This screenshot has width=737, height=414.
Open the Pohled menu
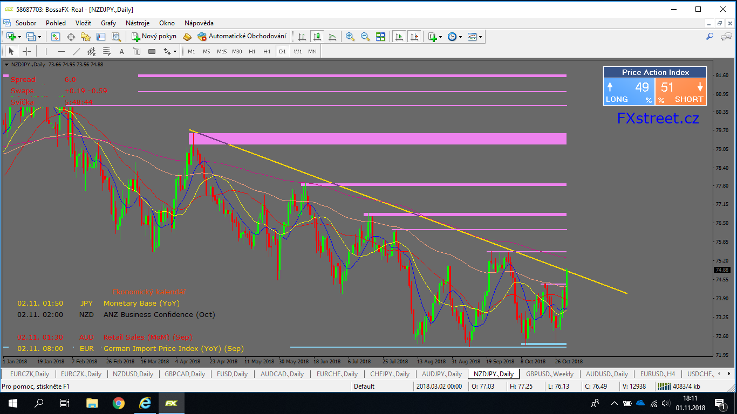click(x=56, y=23)
